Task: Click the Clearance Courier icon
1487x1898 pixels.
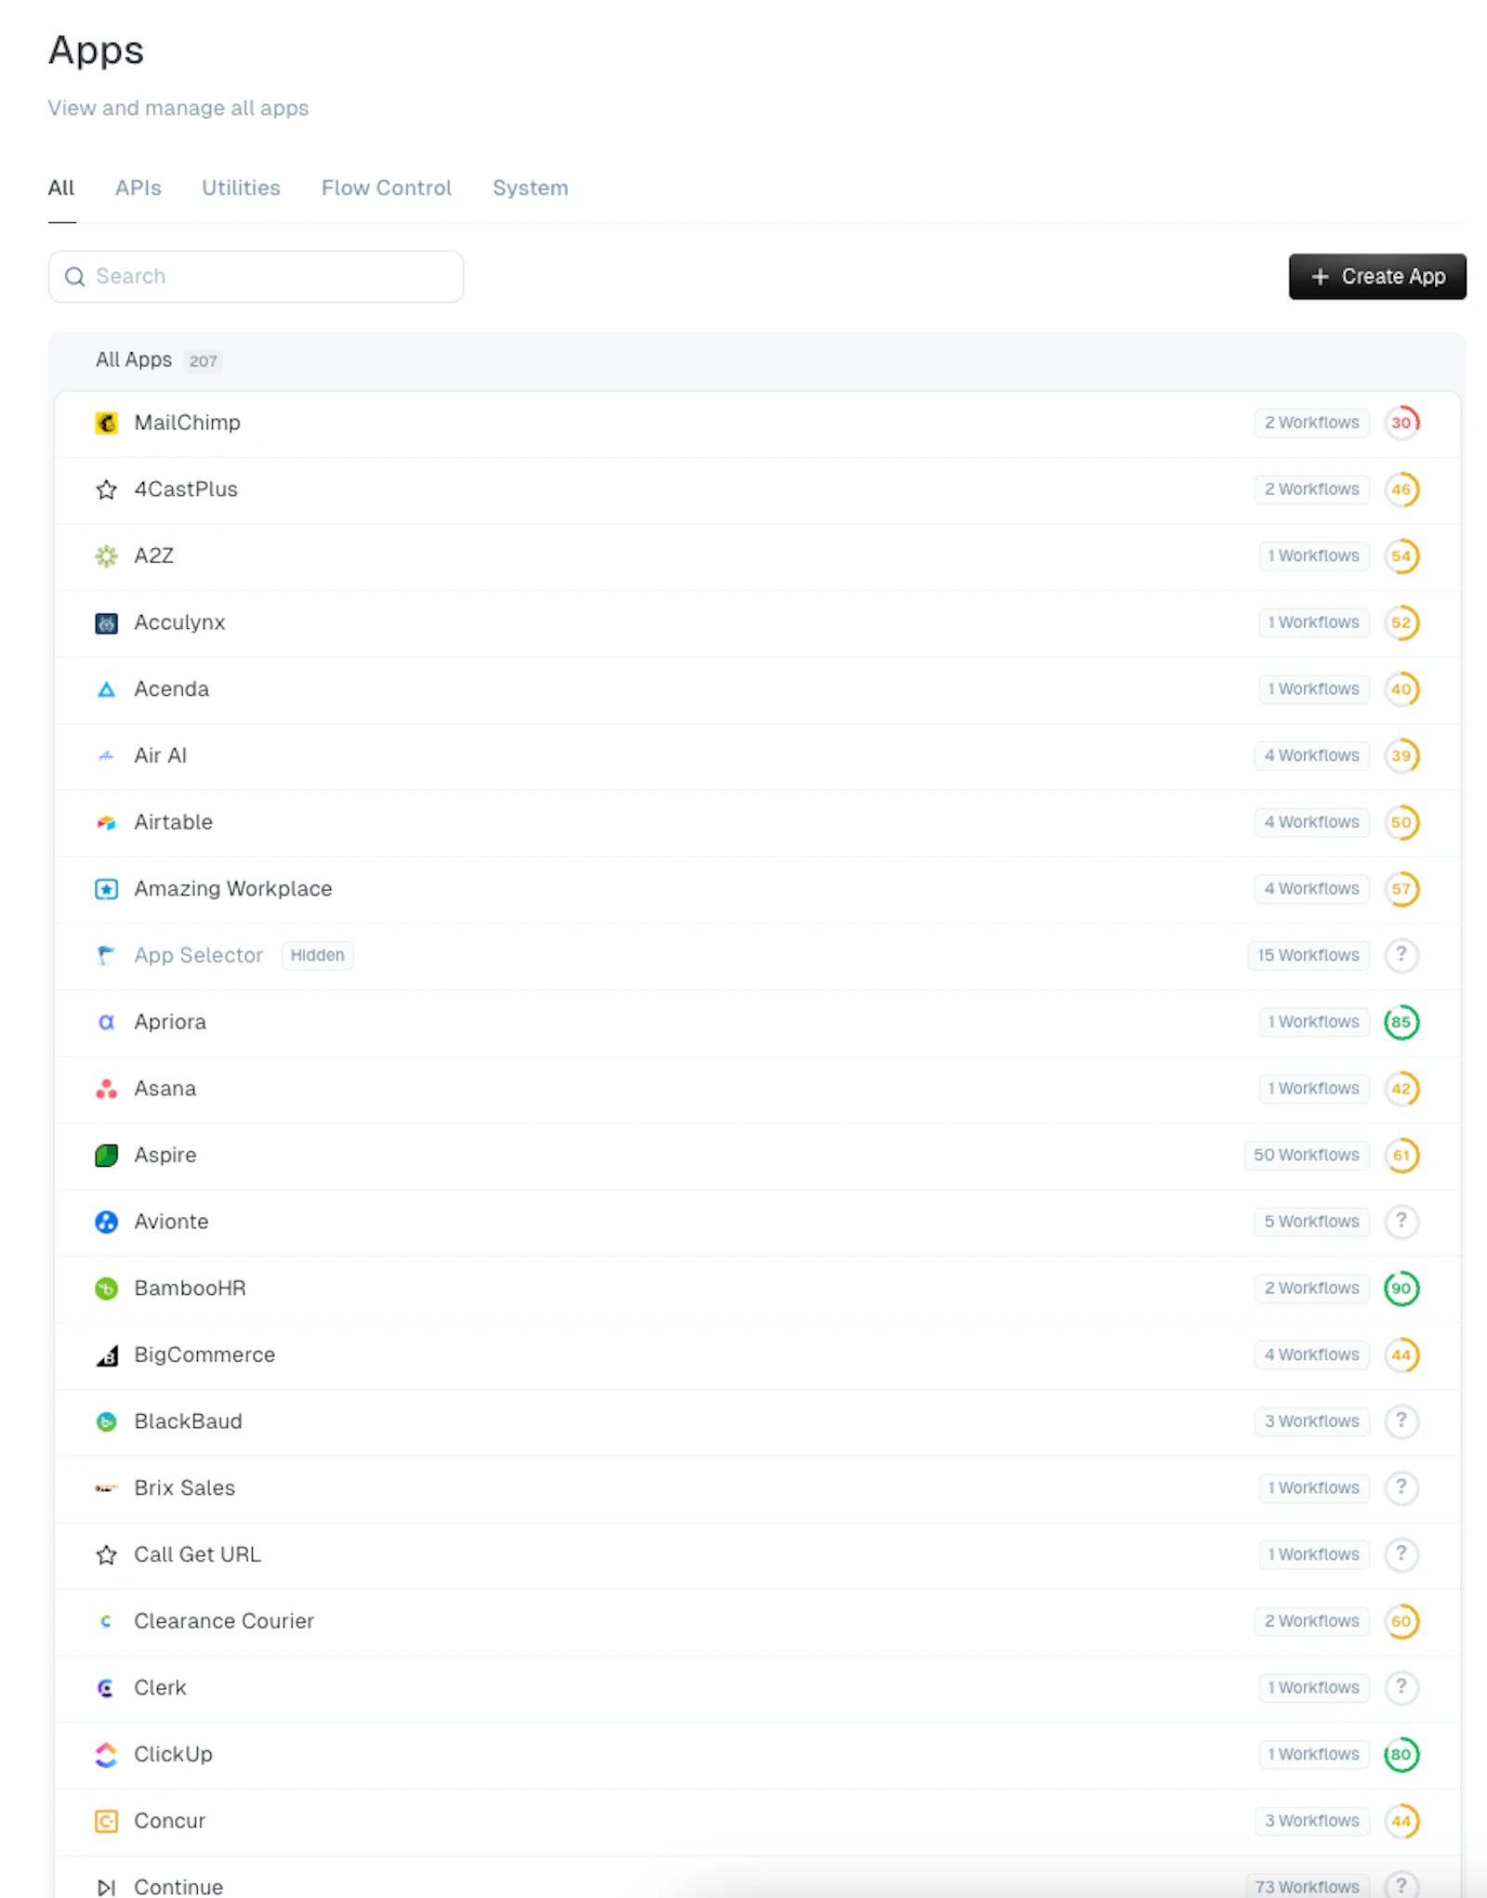Action: [x=107, y=1621]
